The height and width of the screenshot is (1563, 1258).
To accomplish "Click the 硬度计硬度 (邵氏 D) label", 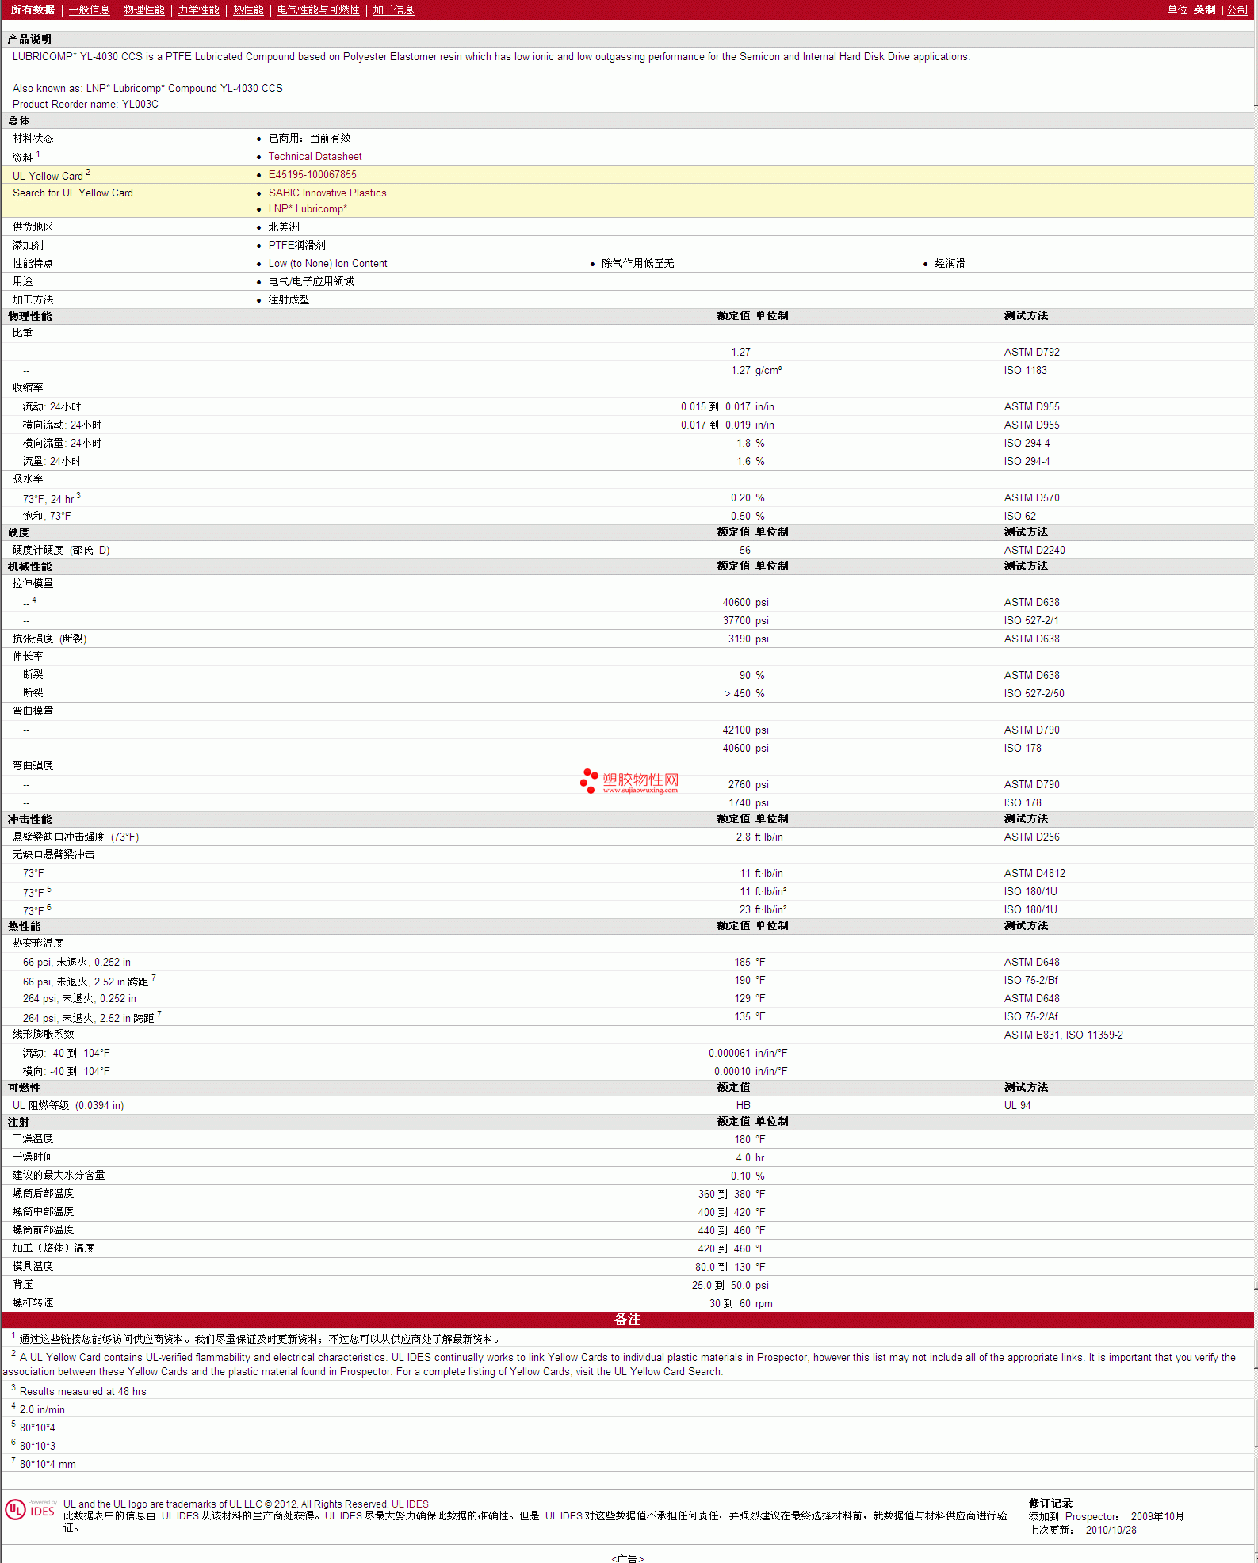I will [61, 551].
